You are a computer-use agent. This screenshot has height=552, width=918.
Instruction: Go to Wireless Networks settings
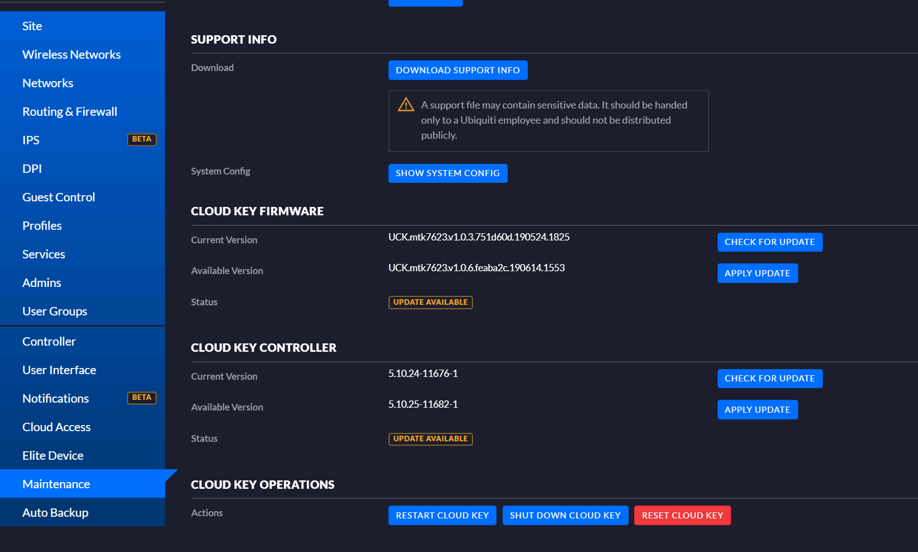pos(71,55)
